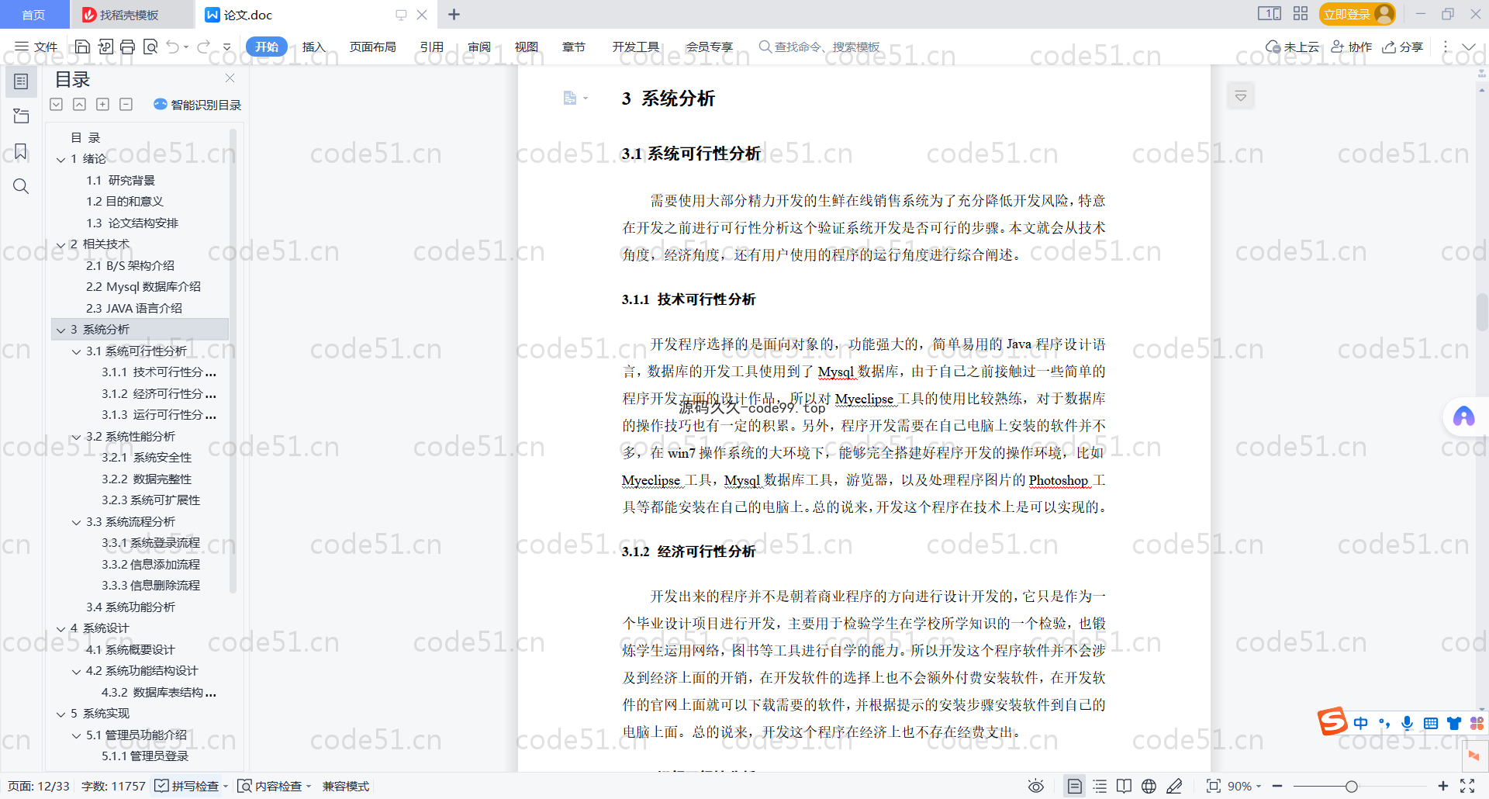Collapse the '2 相关技术' outline node
Viewport: 1489px width, 799px height.
(x=60, y=244)
